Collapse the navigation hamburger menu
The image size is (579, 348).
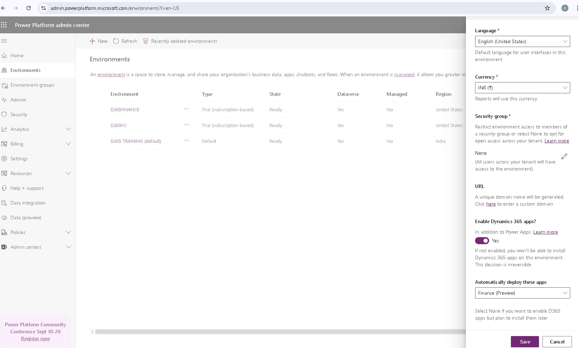[4, 41]
